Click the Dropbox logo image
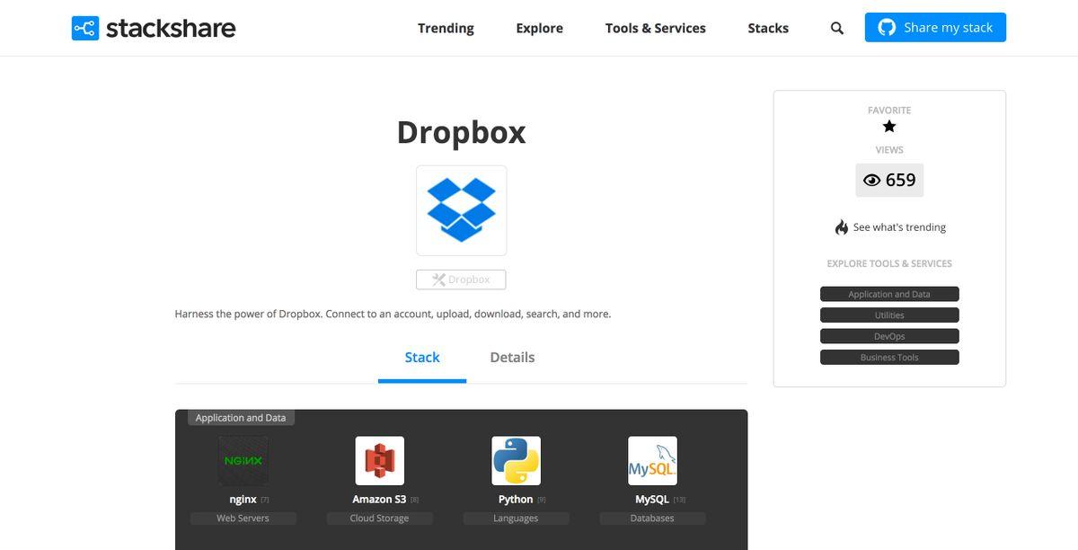Screen dimensions: 1078x550 coord(461,210)
